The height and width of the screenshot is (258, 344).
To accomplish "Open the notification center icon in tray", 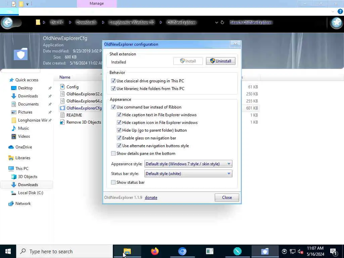I will [x=334, y=251].
